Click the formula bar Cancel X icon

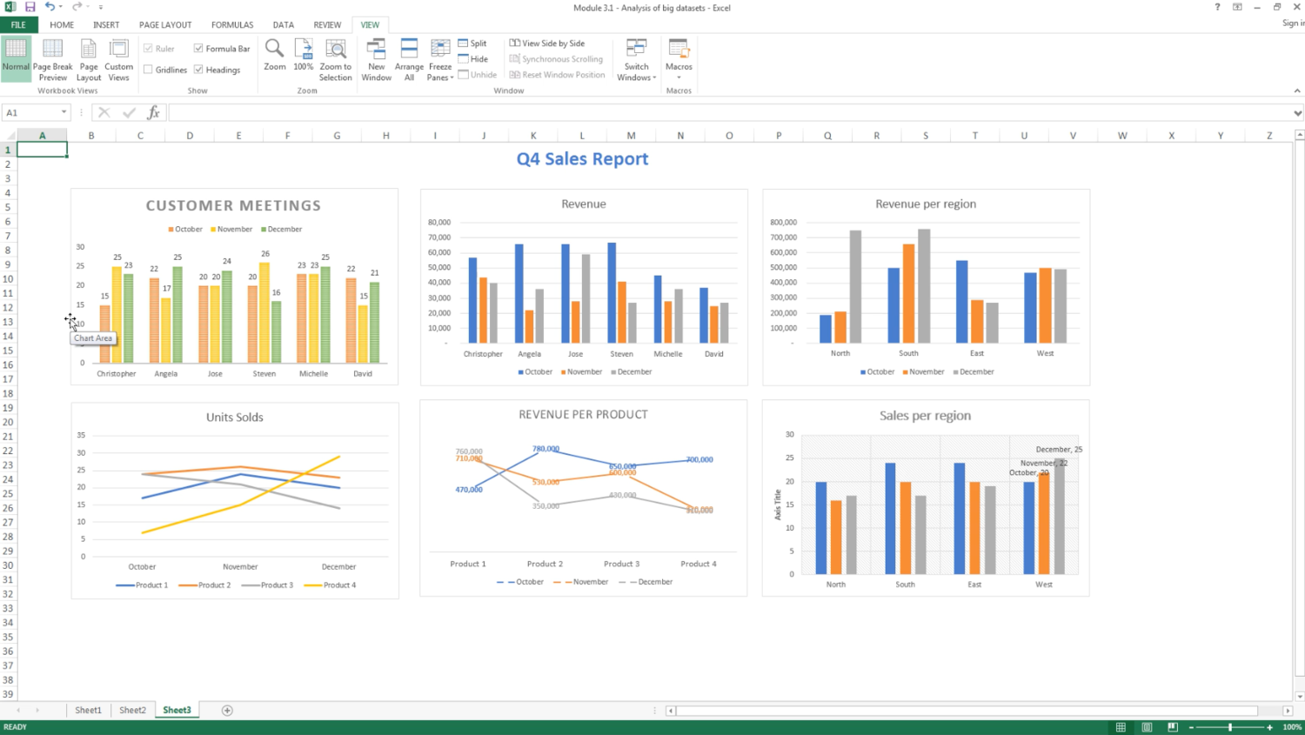pos(104,112)
